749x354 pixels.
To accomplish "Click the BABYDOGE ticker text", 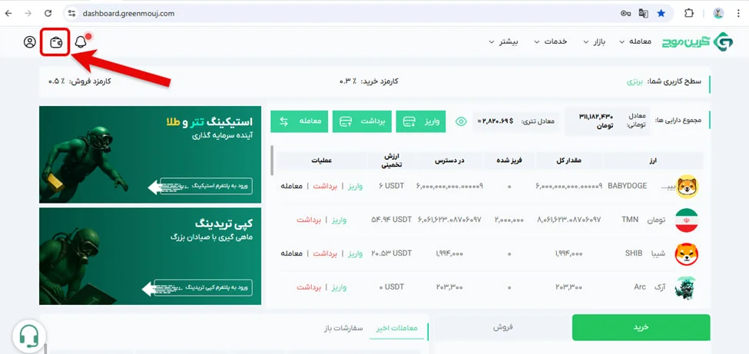I will (627, 187).
